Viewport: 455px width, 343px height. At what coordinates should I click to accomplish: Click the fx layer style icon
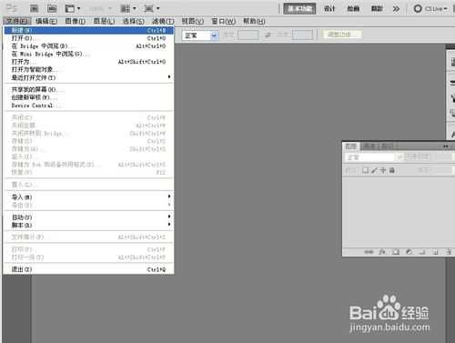pos(382,252)
